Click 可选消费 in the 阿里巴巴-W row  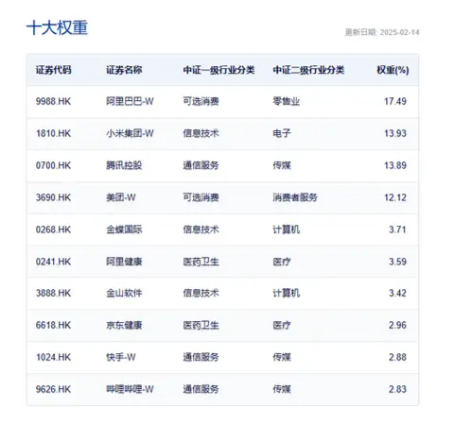click(x=201, y=101)
